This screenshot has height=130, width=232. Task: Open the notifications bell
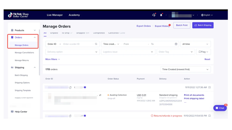(161, 15)
